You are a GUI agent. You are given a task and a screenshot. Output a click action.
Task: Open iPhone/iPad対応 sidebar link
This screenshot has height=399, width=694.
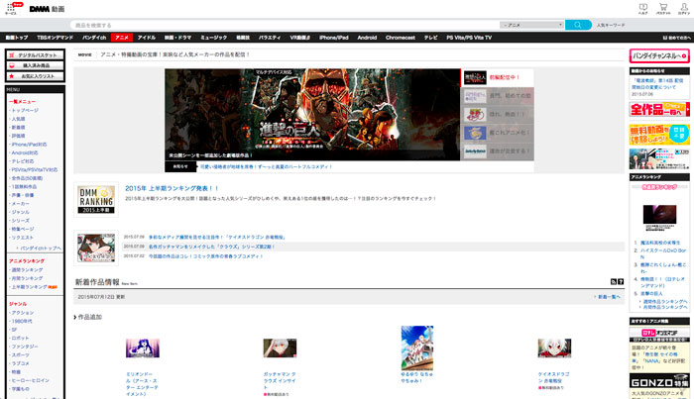point(29,145)
